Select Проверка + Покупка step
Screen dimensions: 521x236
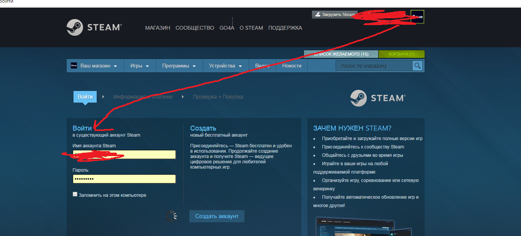(x=218, y=97)
